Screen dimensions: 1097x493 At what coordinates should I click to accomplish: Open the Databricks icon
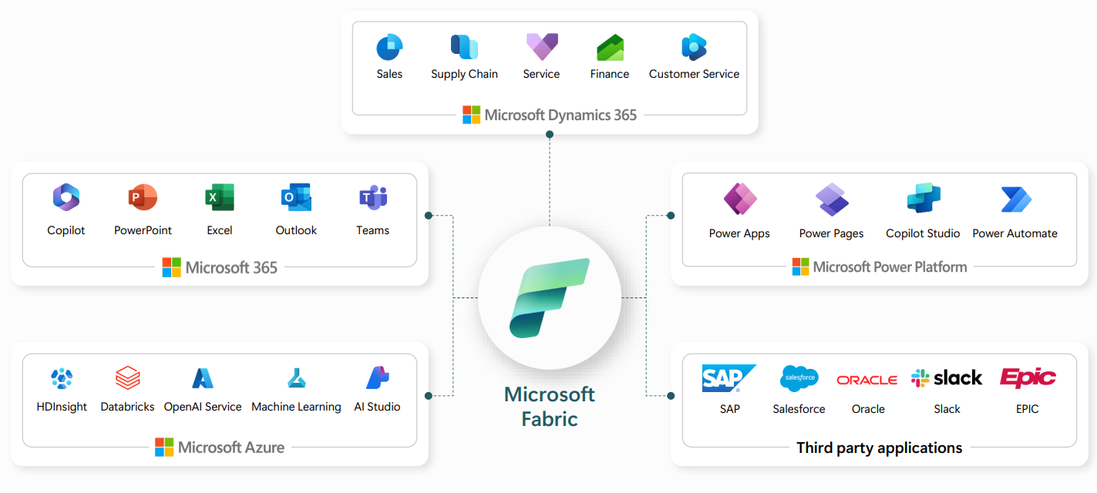coord(128,378)
